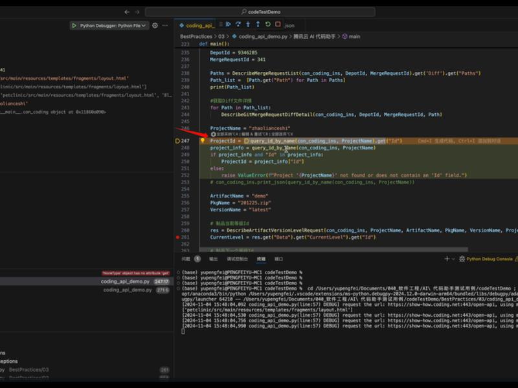Select the coding_api_demo.py 247:17 call stack frame
The width and height of the screenshot is (518, 388).
coord(85,281)
